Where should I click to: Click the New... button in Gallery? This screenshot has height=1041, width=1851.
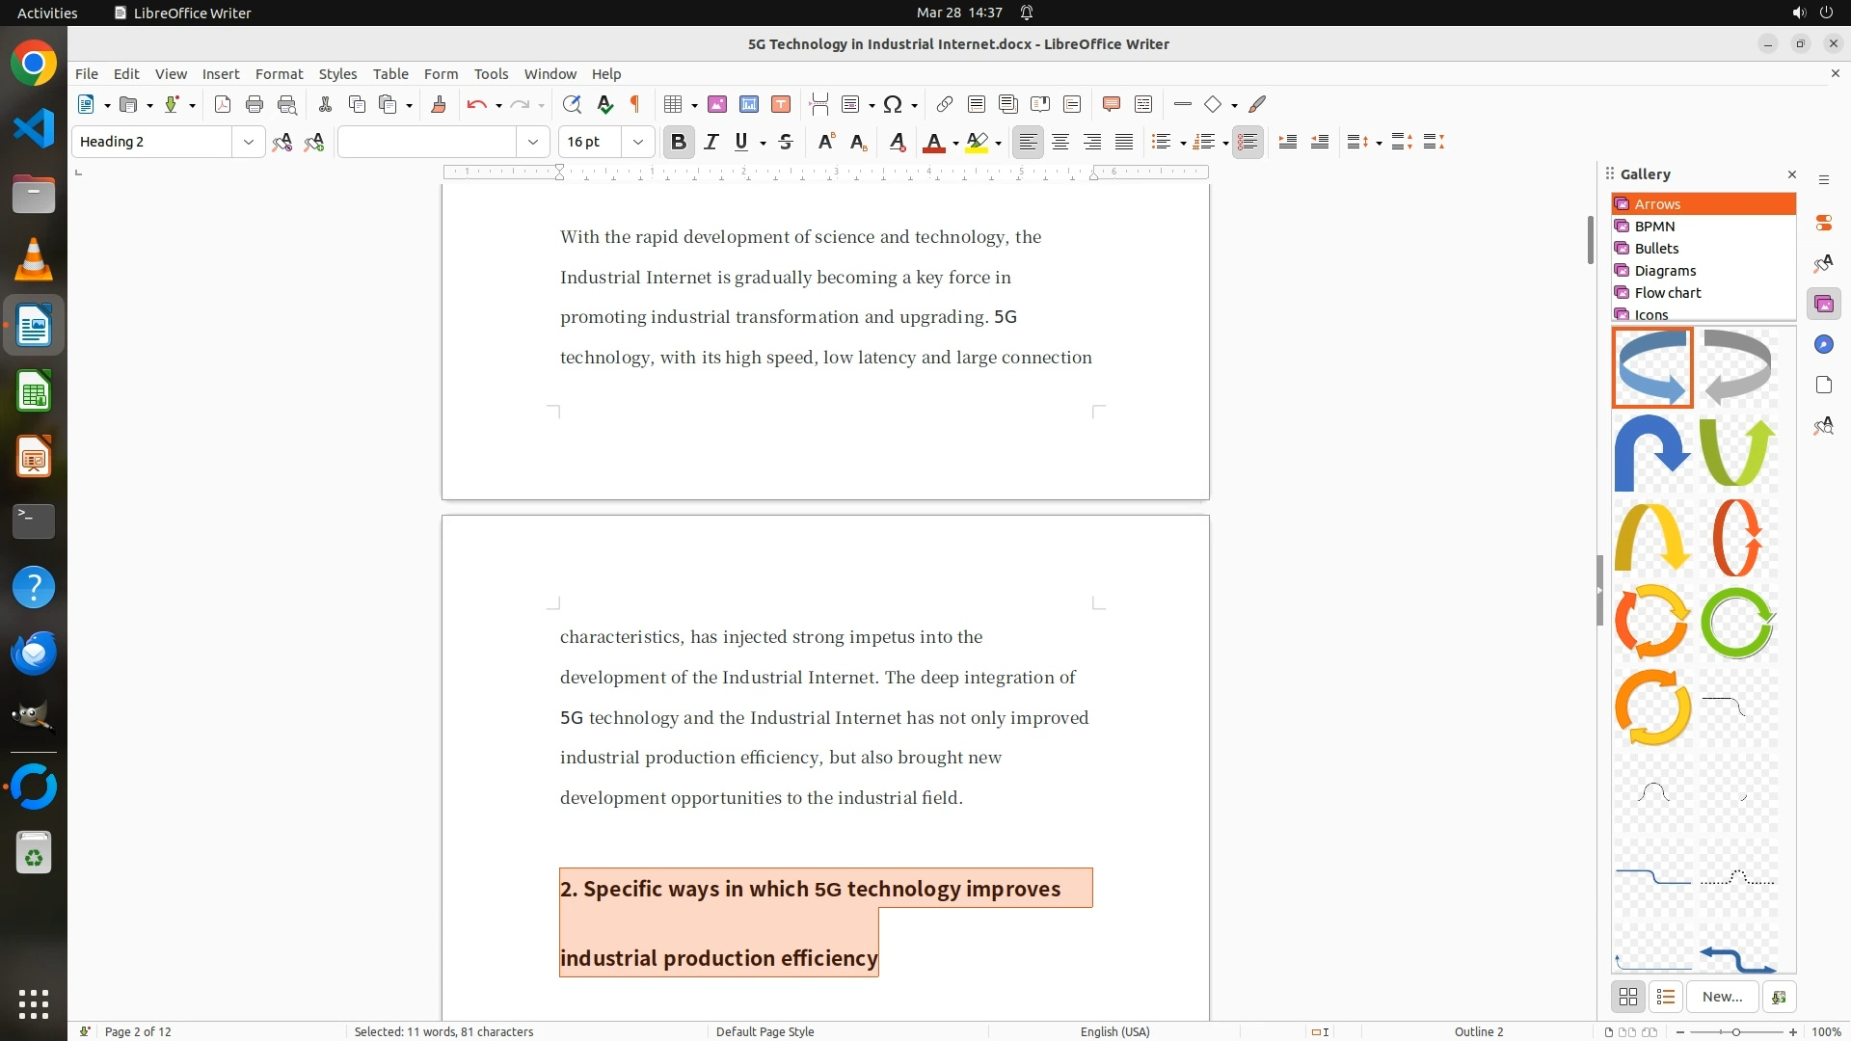pos(1722,997)
